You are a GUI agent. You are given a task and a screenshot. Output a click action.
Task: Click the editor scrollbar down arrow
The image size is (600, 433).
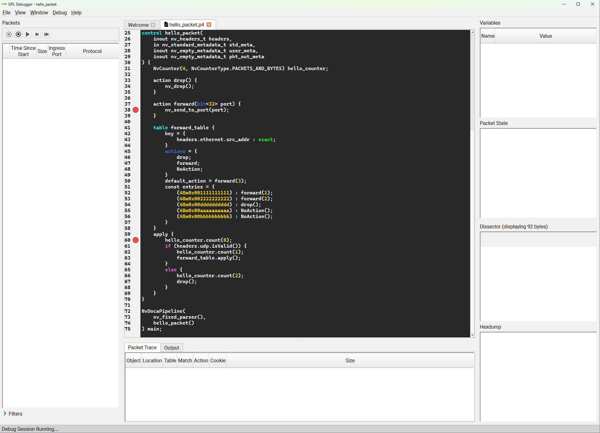pyautogui.click(x=472, y=335)
